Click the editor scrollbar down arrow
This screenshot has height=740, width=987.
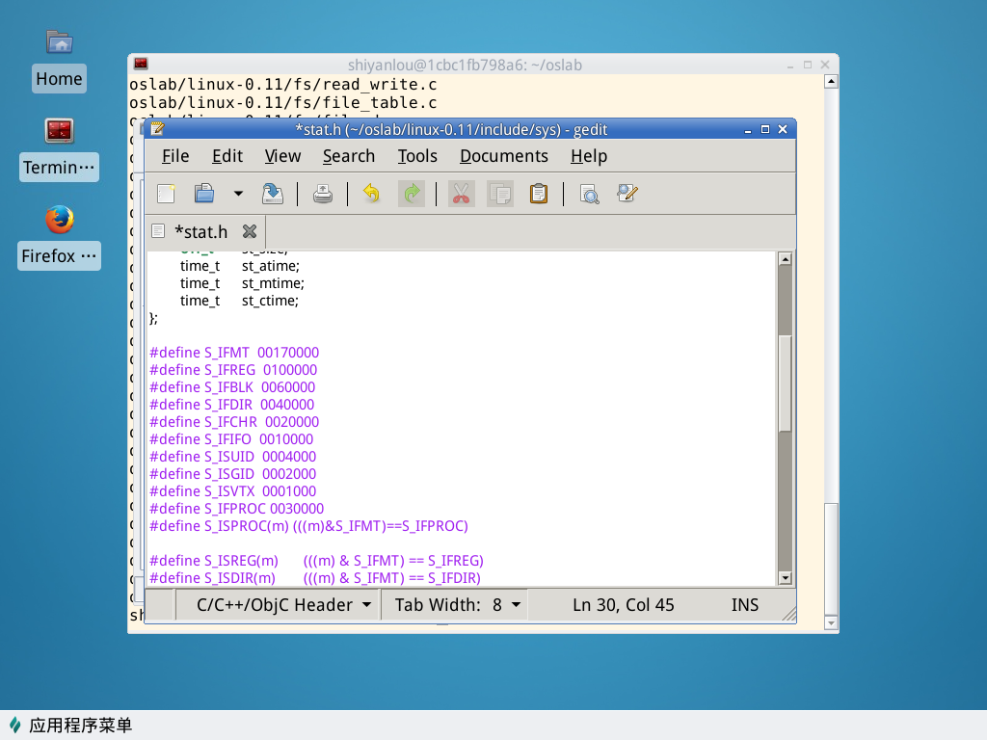coord(785,578)
